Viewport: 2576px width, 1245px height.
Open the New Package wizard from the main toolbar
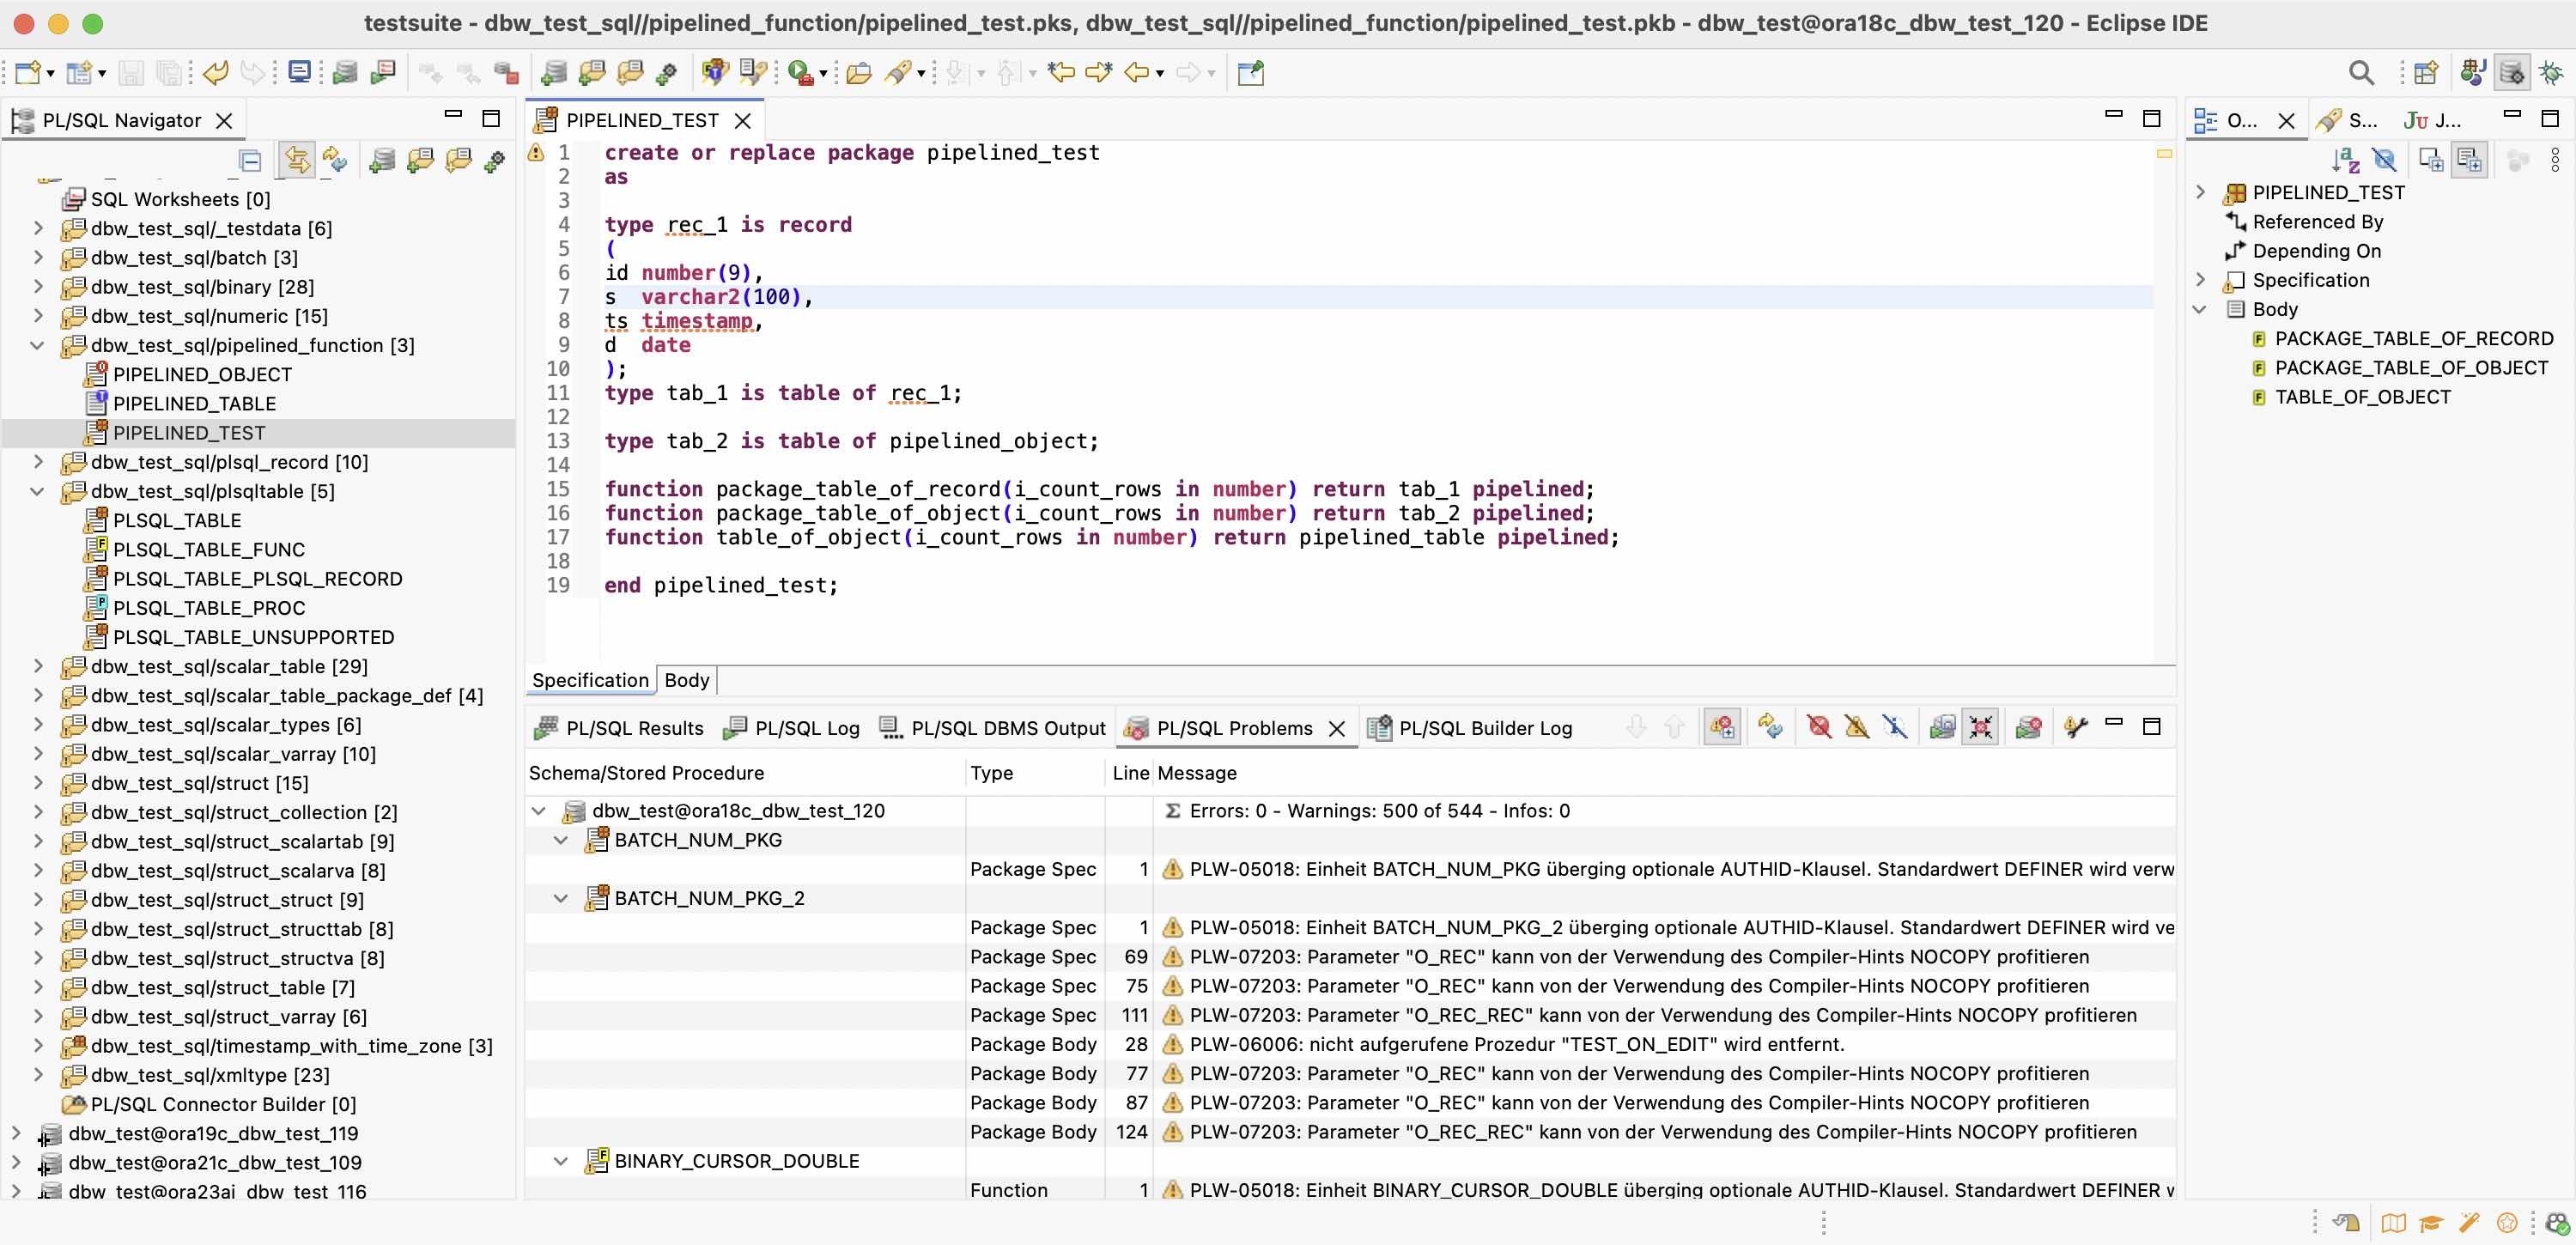point(592,72)
